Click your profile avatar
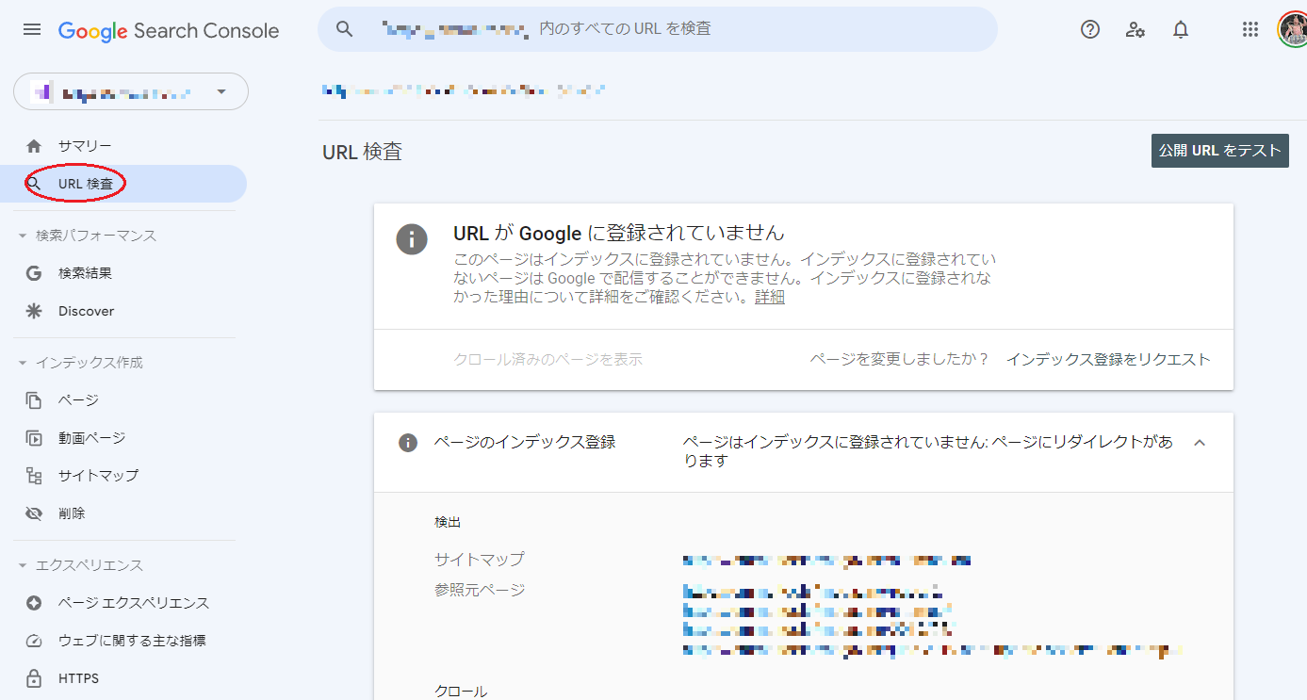 click(x=1292, y=28)
